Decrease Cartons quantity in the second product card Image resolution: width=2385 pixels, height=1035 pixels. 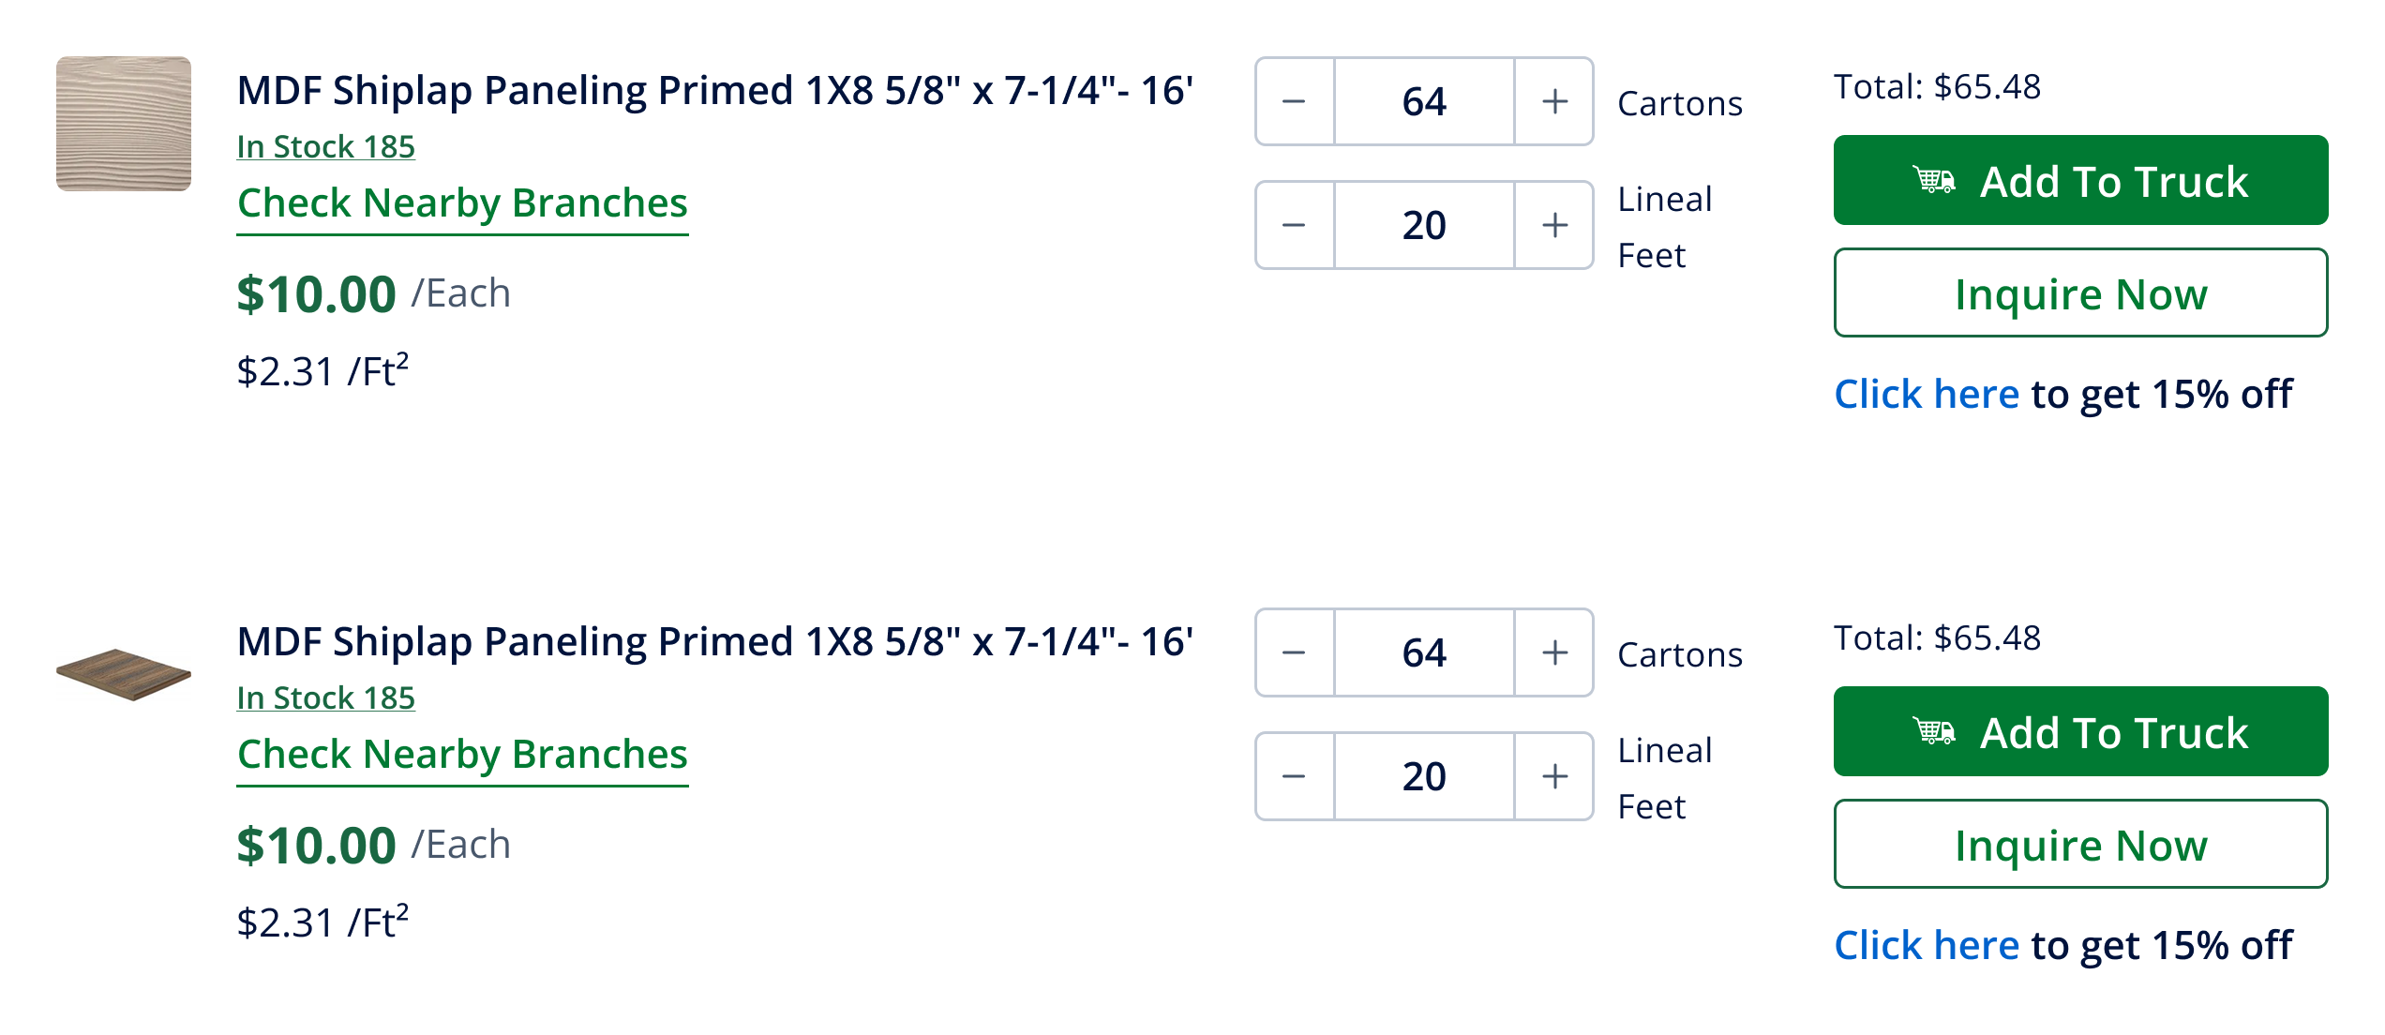tap(1295, 652)
